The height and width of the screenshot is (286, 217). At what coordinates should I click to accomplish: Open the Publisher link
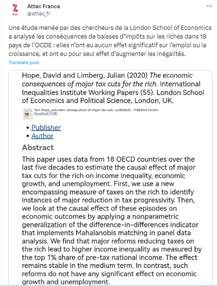tap(46, 127)
